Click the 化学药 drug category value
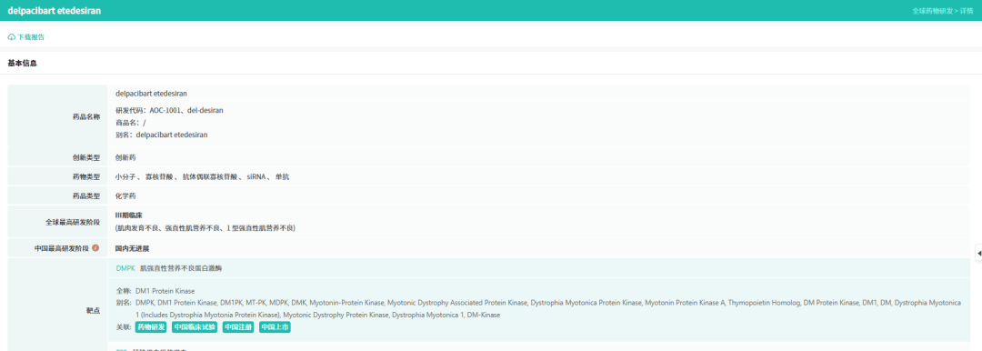 pyautogui.click(x=125, y=196)
